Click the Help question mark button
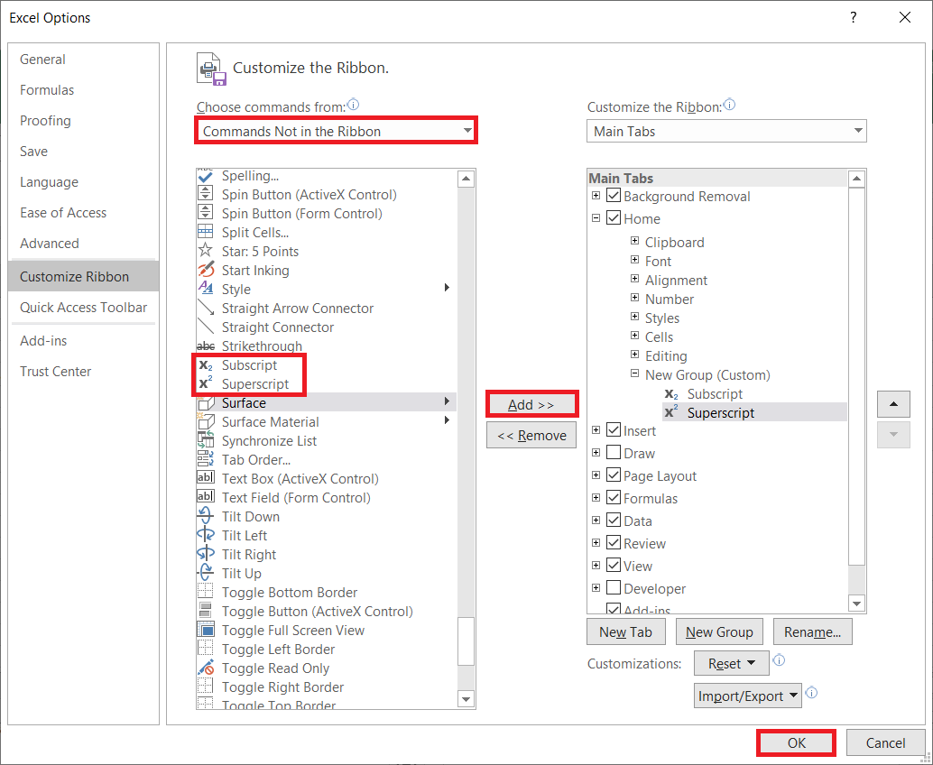Screen dimensions: 933x765 pyautogui.click(x=854, y=17)
